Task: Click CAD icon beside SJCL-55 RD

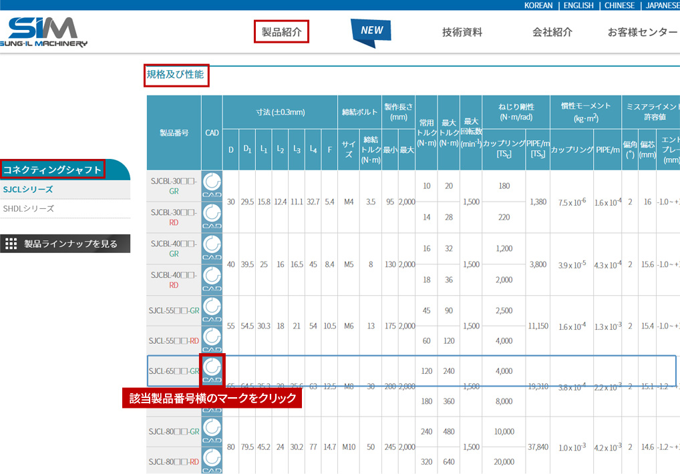Action: [x=212, y=341]
